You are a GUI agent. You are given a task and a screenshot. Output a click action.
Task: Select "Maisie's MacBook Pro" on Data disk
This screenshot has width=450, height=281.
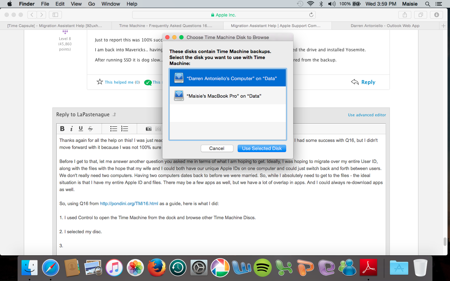tap(228, 96)
